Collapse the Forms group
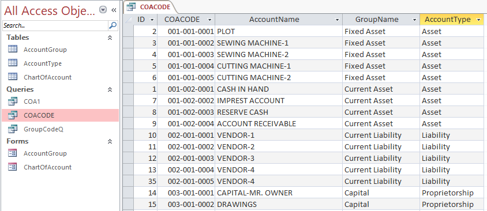 click(110, 141)
